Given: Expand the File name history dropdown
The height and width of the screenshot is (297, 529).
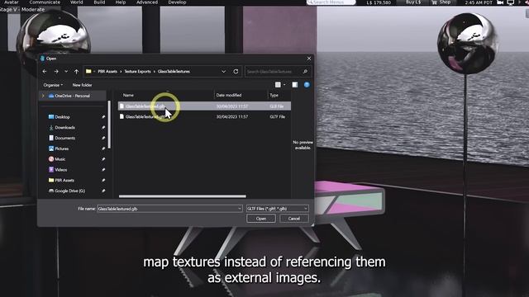Looking at the screenshot, I should coord(240,209).
